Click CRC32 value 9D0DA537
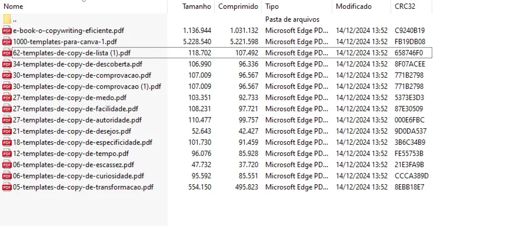Image resolution: width=527 pixels, height=226 pixels. 411,131
